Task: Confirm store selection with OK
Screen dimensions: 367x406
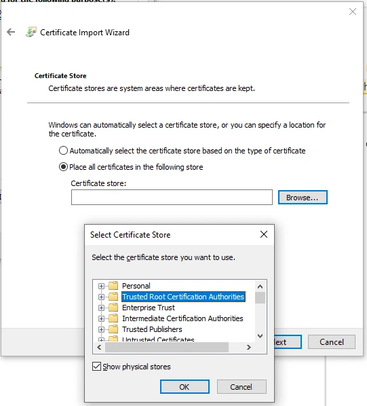Action: [185, 387]
